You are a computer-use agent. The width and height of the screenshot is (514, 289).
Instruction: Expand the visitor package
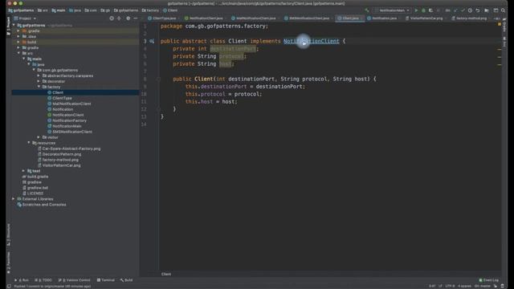tap(39, 137)
